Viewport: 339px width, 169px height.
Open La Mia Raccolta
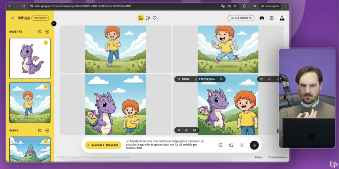click(x=241, y=18)
